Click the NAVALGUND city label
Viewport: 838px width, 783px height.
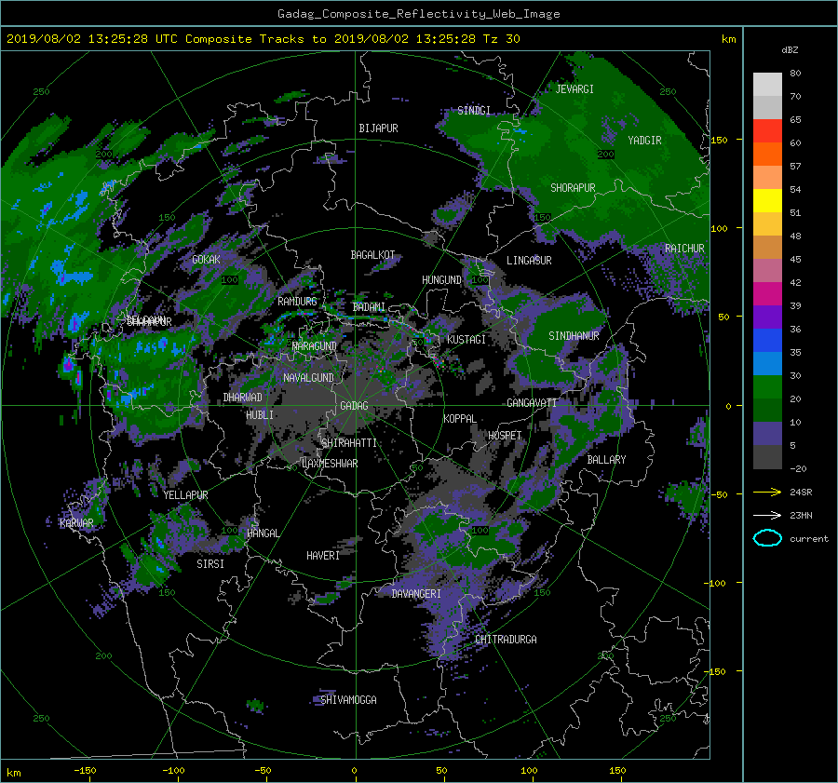tap(308, 378)
